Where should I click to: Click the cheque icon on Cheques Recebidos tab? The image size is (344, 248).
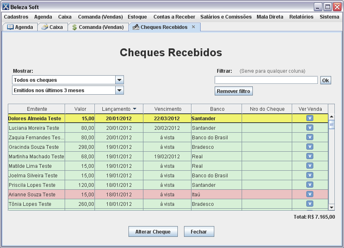pyautogui.click(x=135, y=27)
